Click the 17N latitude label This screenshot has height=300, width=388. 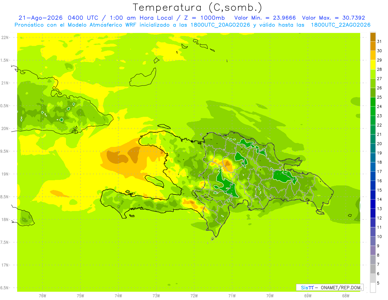[5, 265]
